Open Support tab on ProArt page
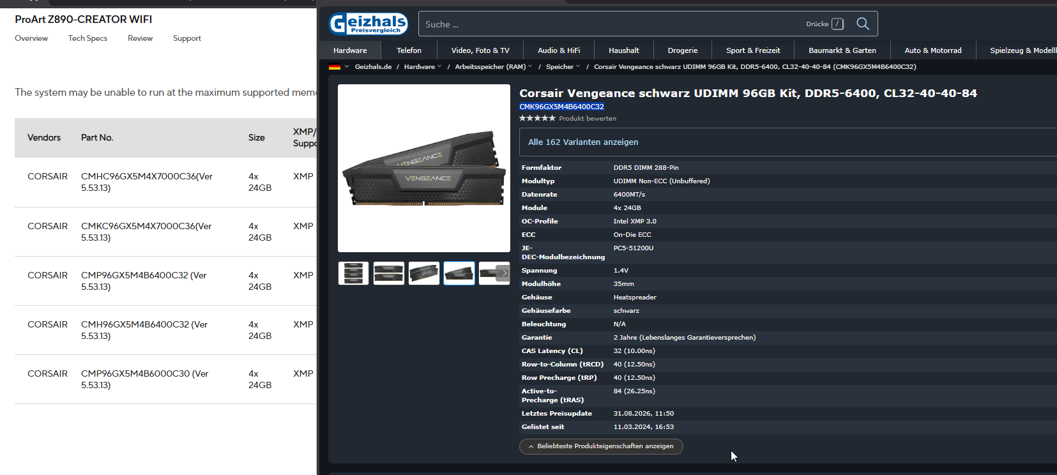This screenshot has height=475, width=1057. 187,38
